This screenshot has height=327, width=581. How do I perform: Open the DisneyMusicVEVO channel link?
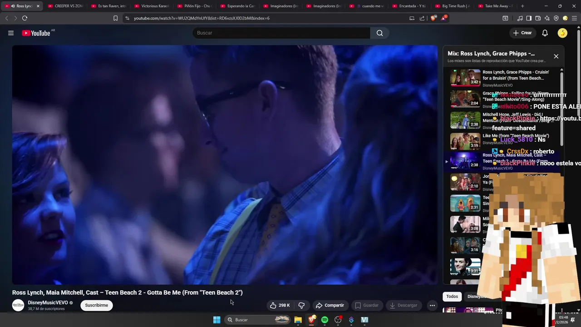(48, 302)
